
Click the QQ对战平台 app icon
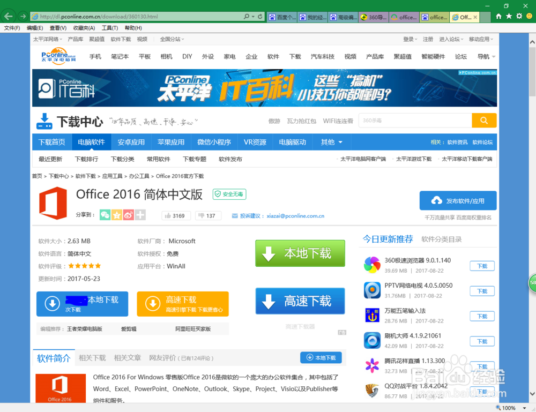[372, 391]
